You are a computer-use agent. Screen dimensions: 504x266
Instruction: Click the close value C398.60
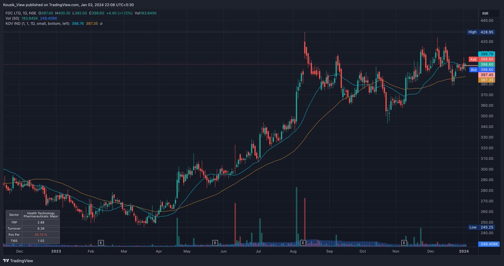(x=96, y=13)
